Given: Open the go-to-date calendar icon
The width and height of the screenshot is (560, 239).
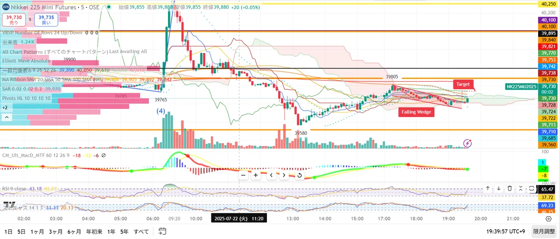Looking at the screenshot, I should tap(162, 231).
